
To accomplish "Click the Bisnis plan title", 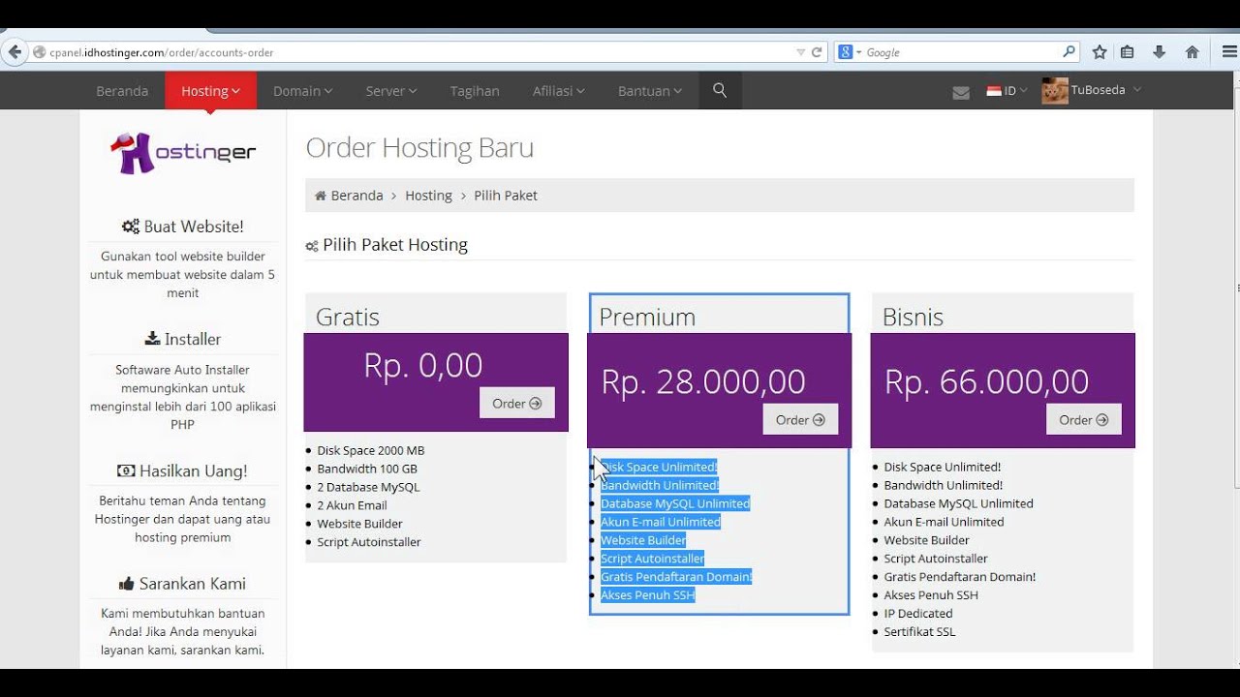I will [913, 318].
